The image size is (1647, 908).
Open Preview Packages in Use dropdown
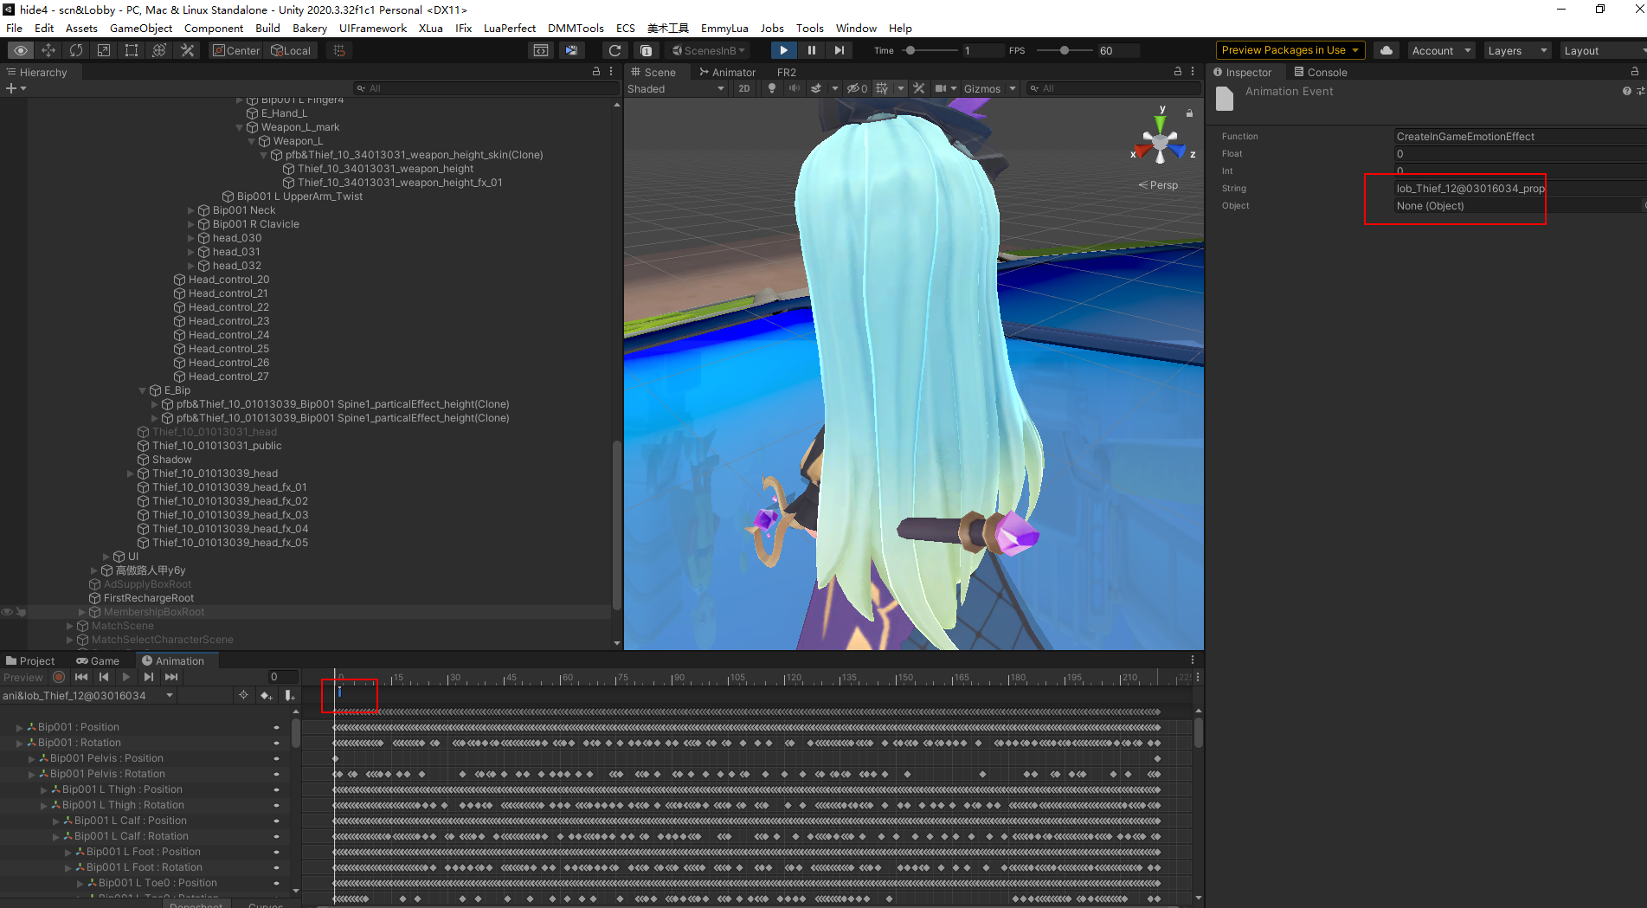pos(1290,50)
